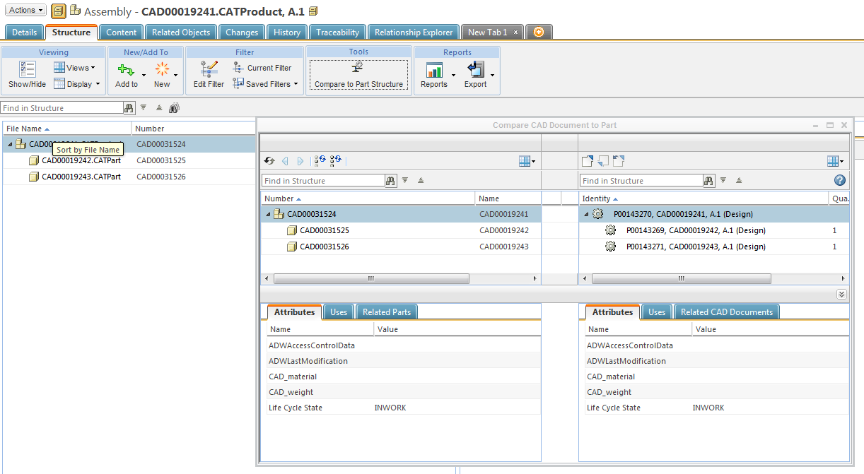The height and width of the screenshot is (474, 864).
Task: Focus the main Find in Structure field
Action: pyautogui.click(x=62, y=108)
